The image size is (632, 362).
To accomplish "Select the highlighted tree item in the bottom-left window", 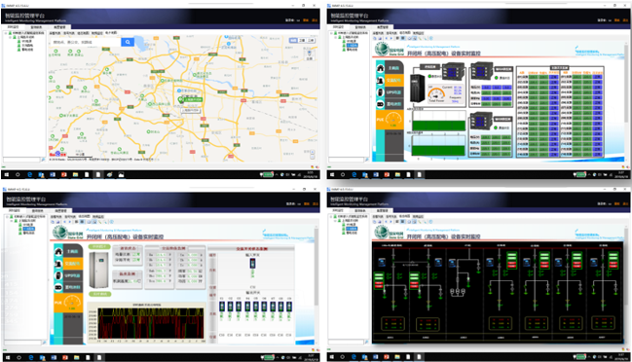I will click(x=29, y=229).
